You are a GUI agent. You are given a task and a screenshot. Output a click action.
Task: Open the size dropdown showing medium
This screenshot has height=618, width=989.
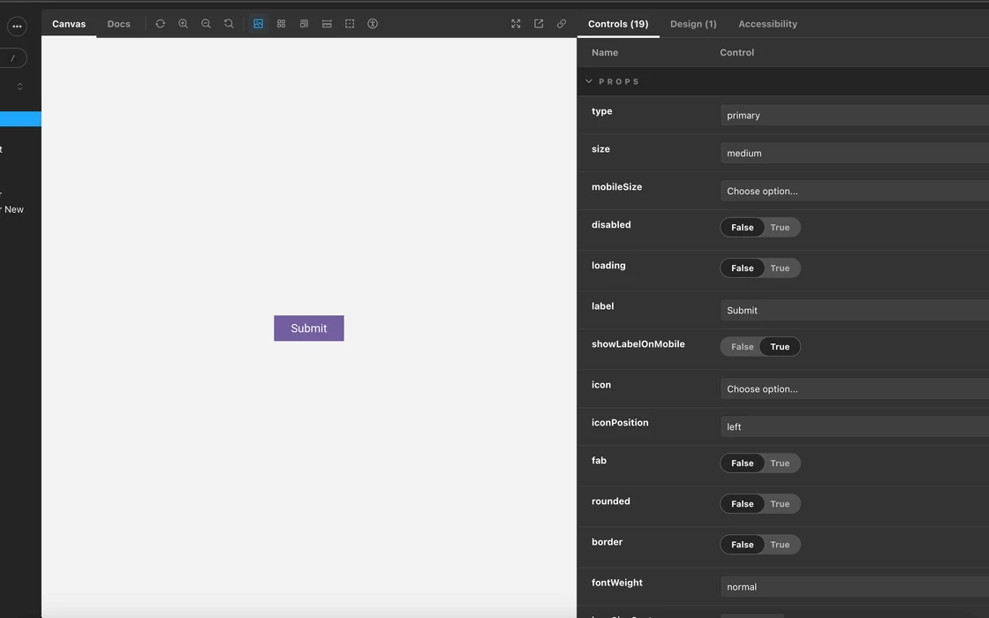(x=855, y=154)
